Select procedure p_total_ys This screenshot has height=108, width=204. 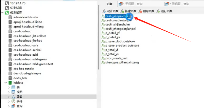point(112,54)
